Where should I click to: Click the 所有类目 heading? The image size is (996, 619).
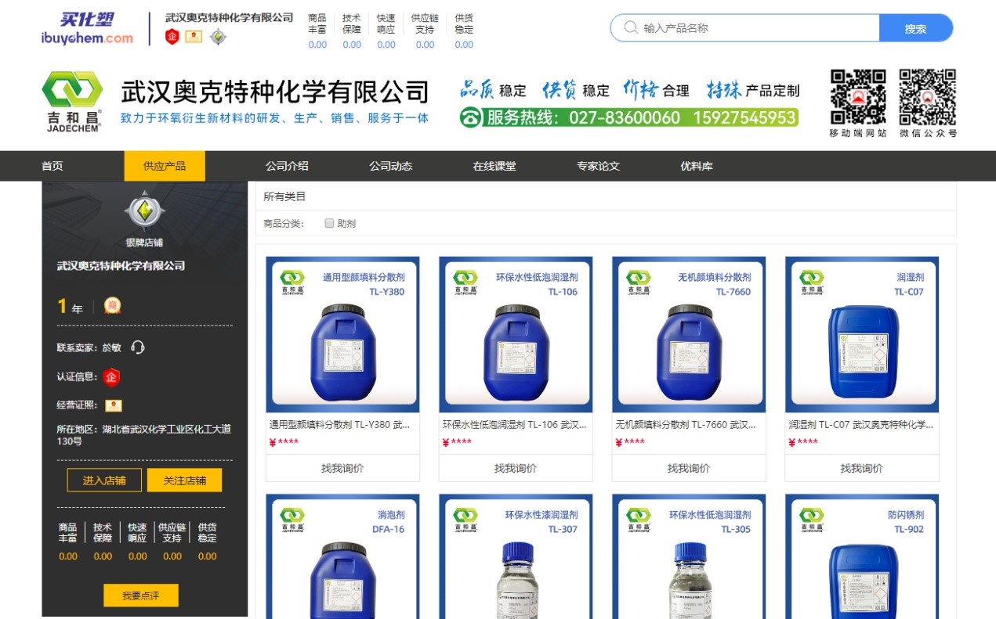tap(284, 196)
